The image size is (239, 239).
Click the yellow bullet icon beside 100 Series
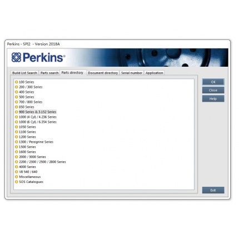click(x=17, y=82)
